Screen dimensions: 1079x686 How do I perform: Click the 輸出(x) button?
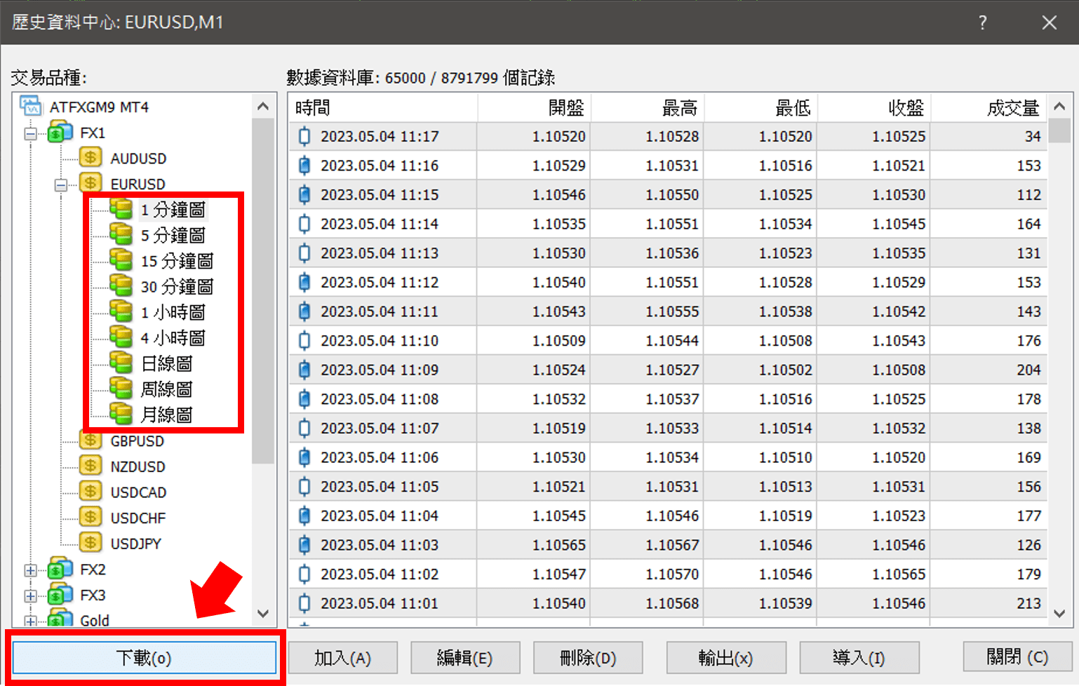coord(726,657)
